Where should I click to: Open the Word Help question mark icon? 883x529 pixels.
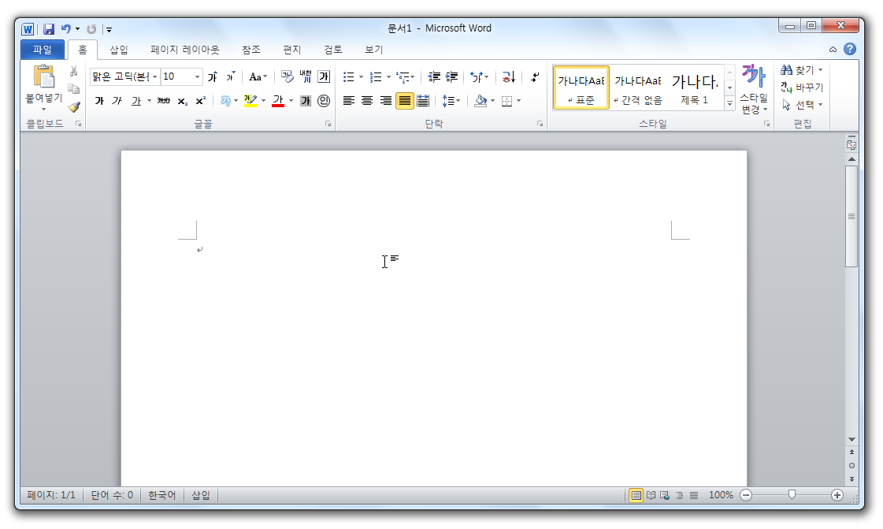coord(850,49)
